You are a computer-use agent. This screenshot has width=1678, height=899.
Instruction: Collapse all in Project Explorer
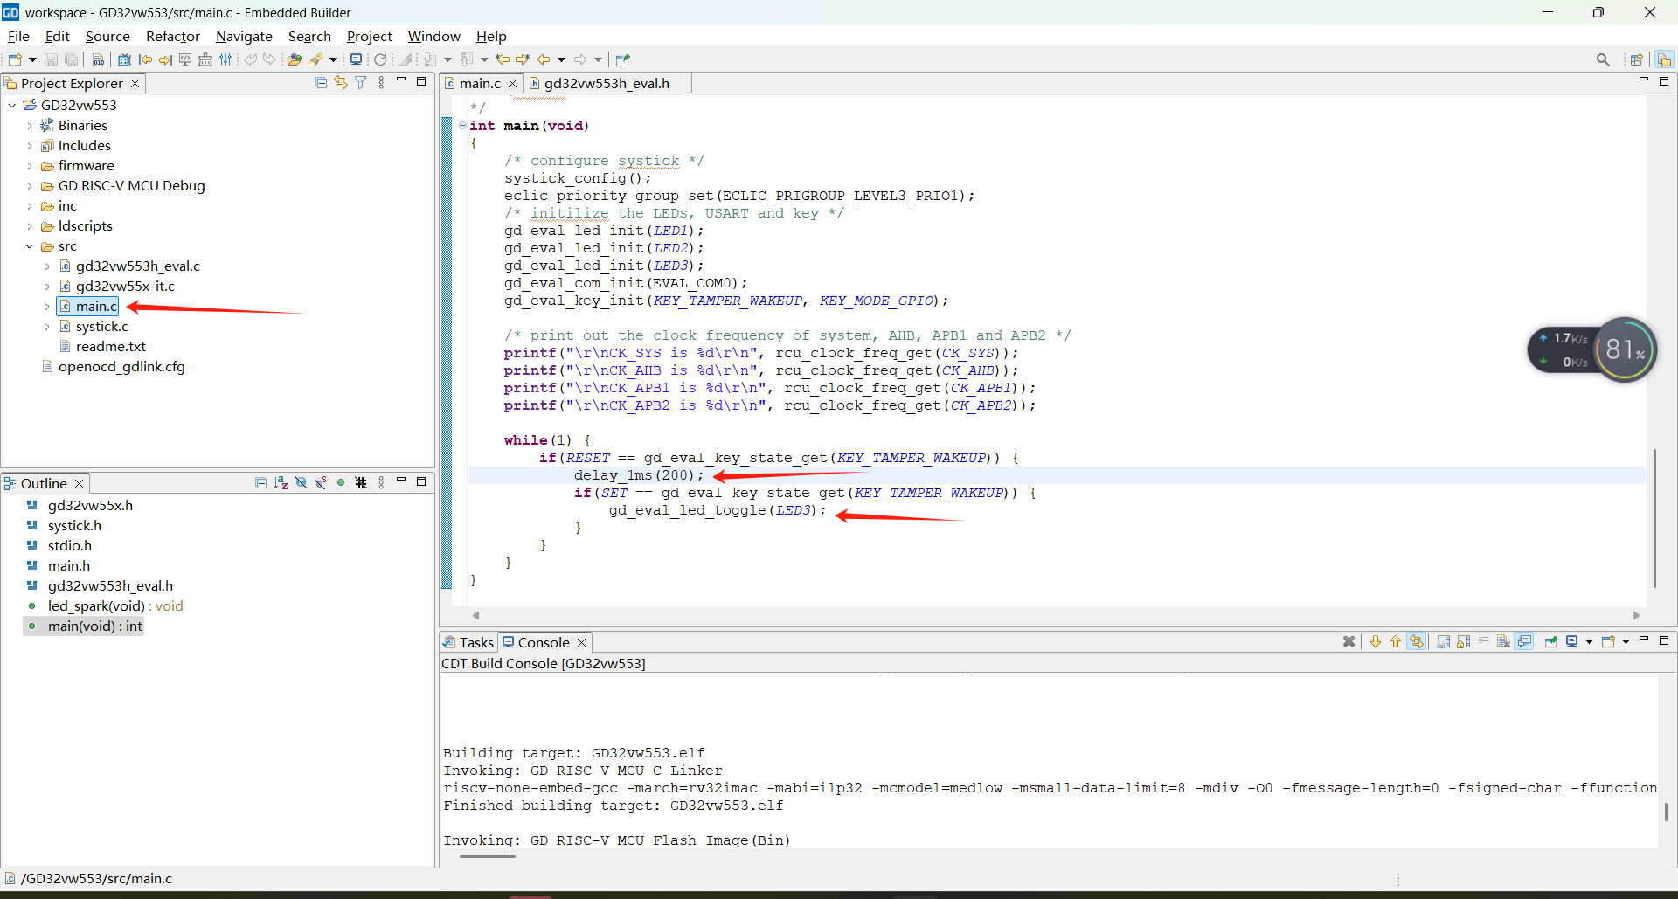[x=321, y=83]
